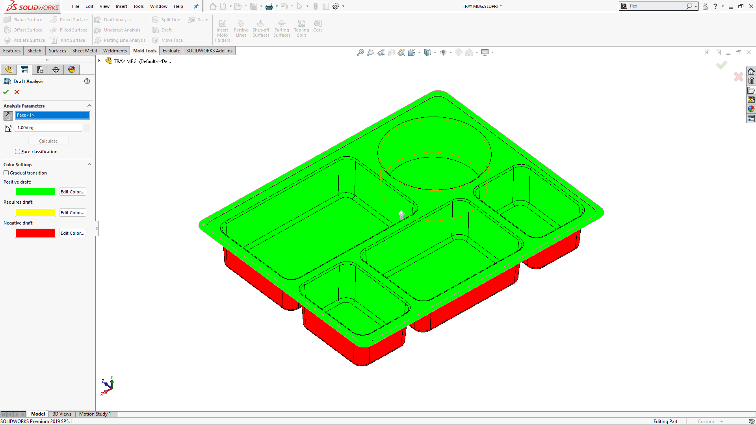Image resolution: width=756 pixels, height=425 pixels.
Task: Open the Print dropdown arrow
Action: click(x=277, y=6)
